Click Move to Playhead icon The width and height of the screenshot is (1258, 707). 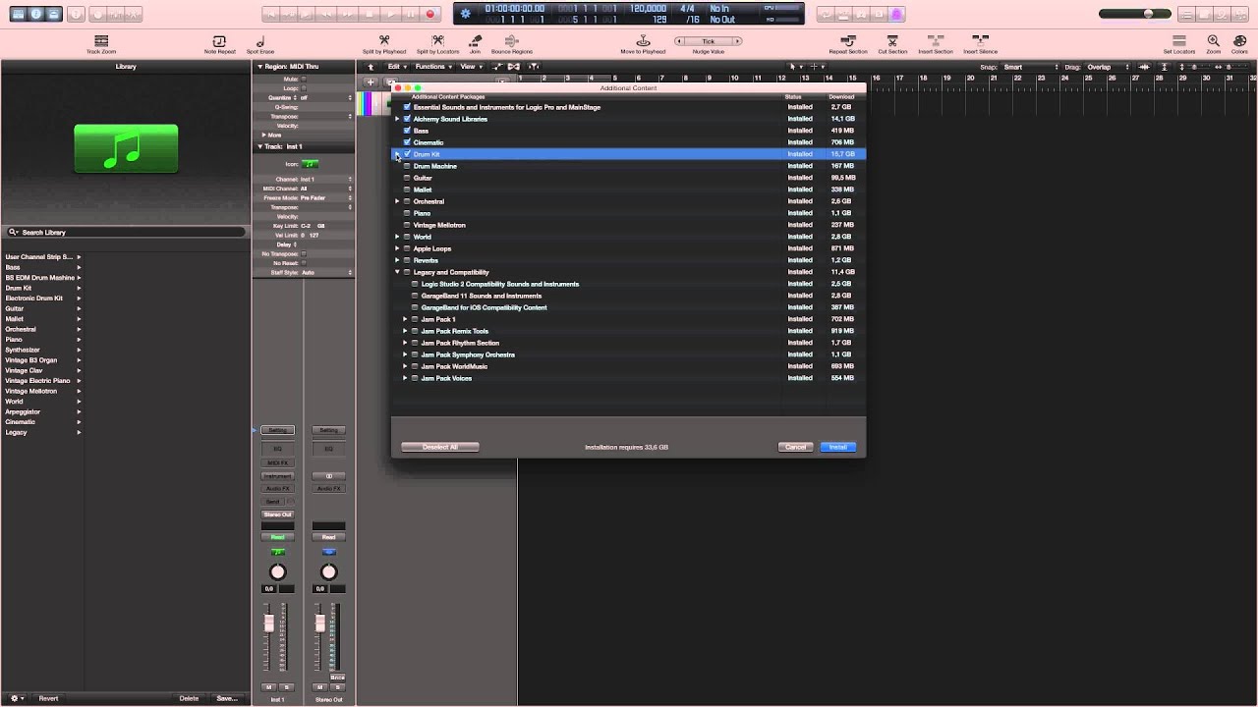[643, 41]
